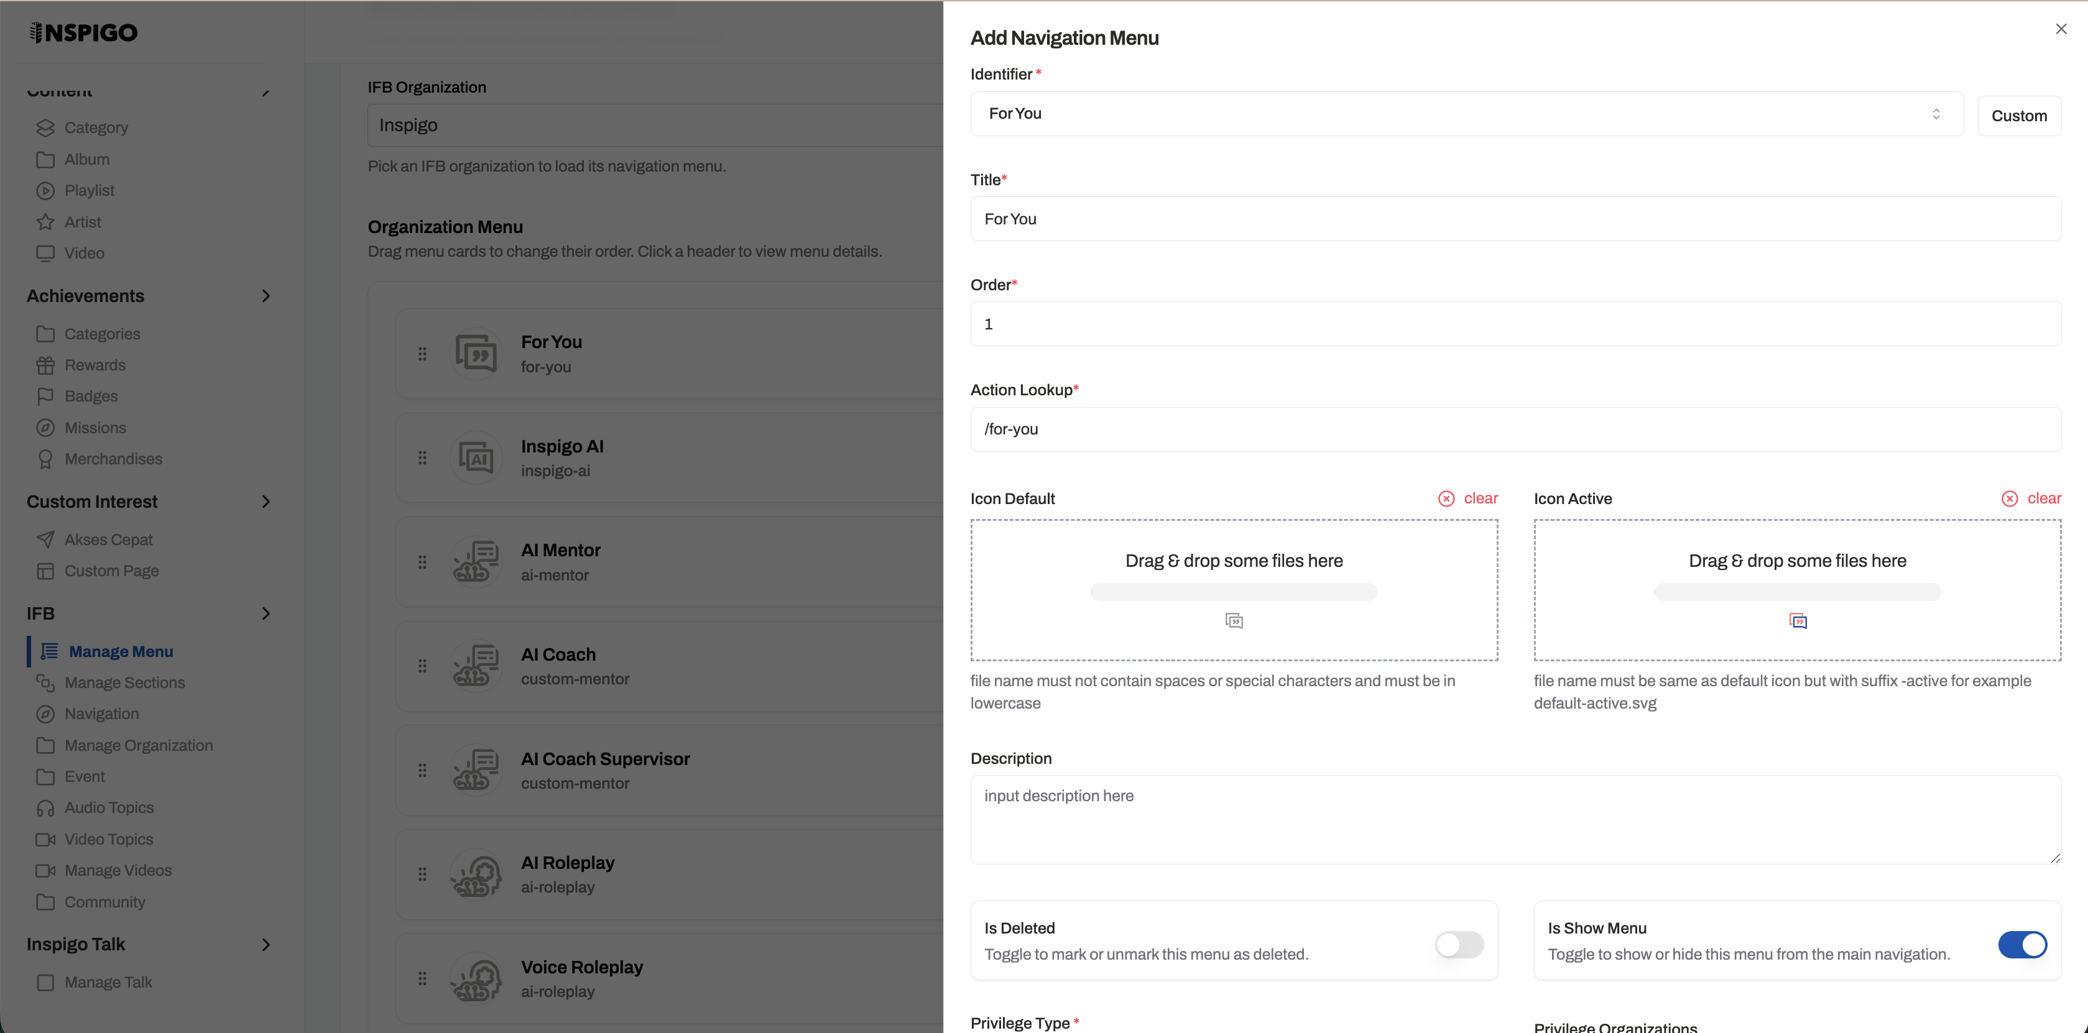Viewport: 2088px width, 1033px height.
Task: Open the For You menu card header
Action: pyautogui.click(x=670, y=354)
